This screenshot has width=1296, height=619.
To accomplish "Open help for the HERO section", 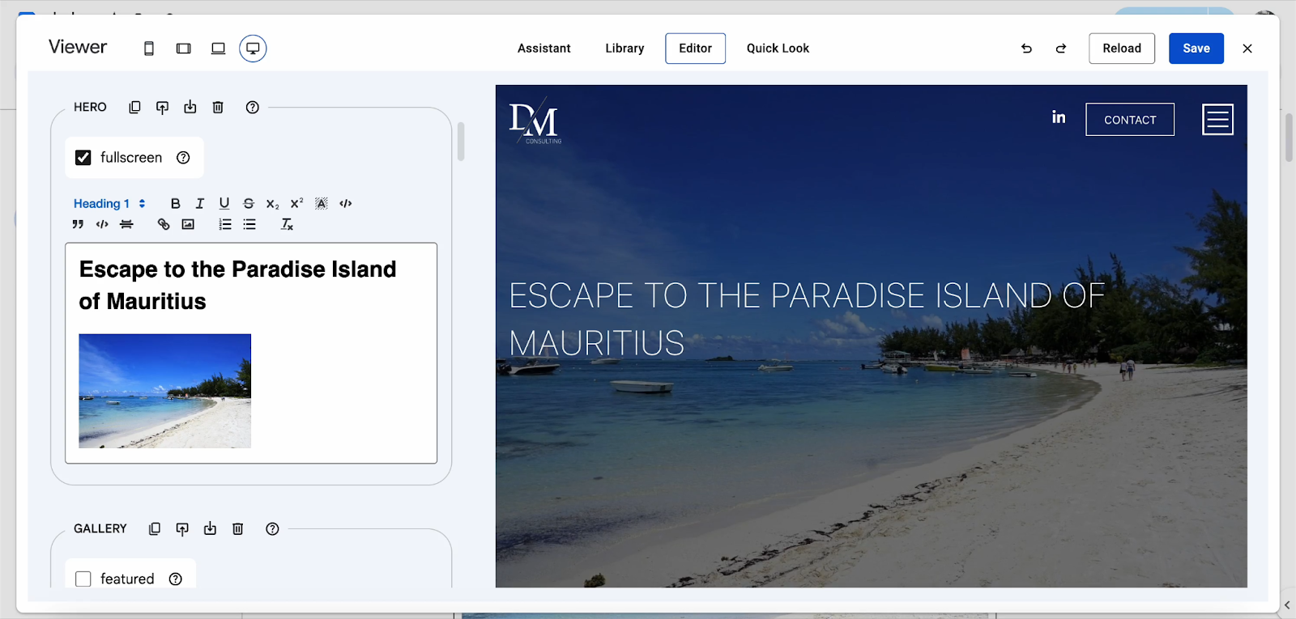I will [x=253, y=107].
